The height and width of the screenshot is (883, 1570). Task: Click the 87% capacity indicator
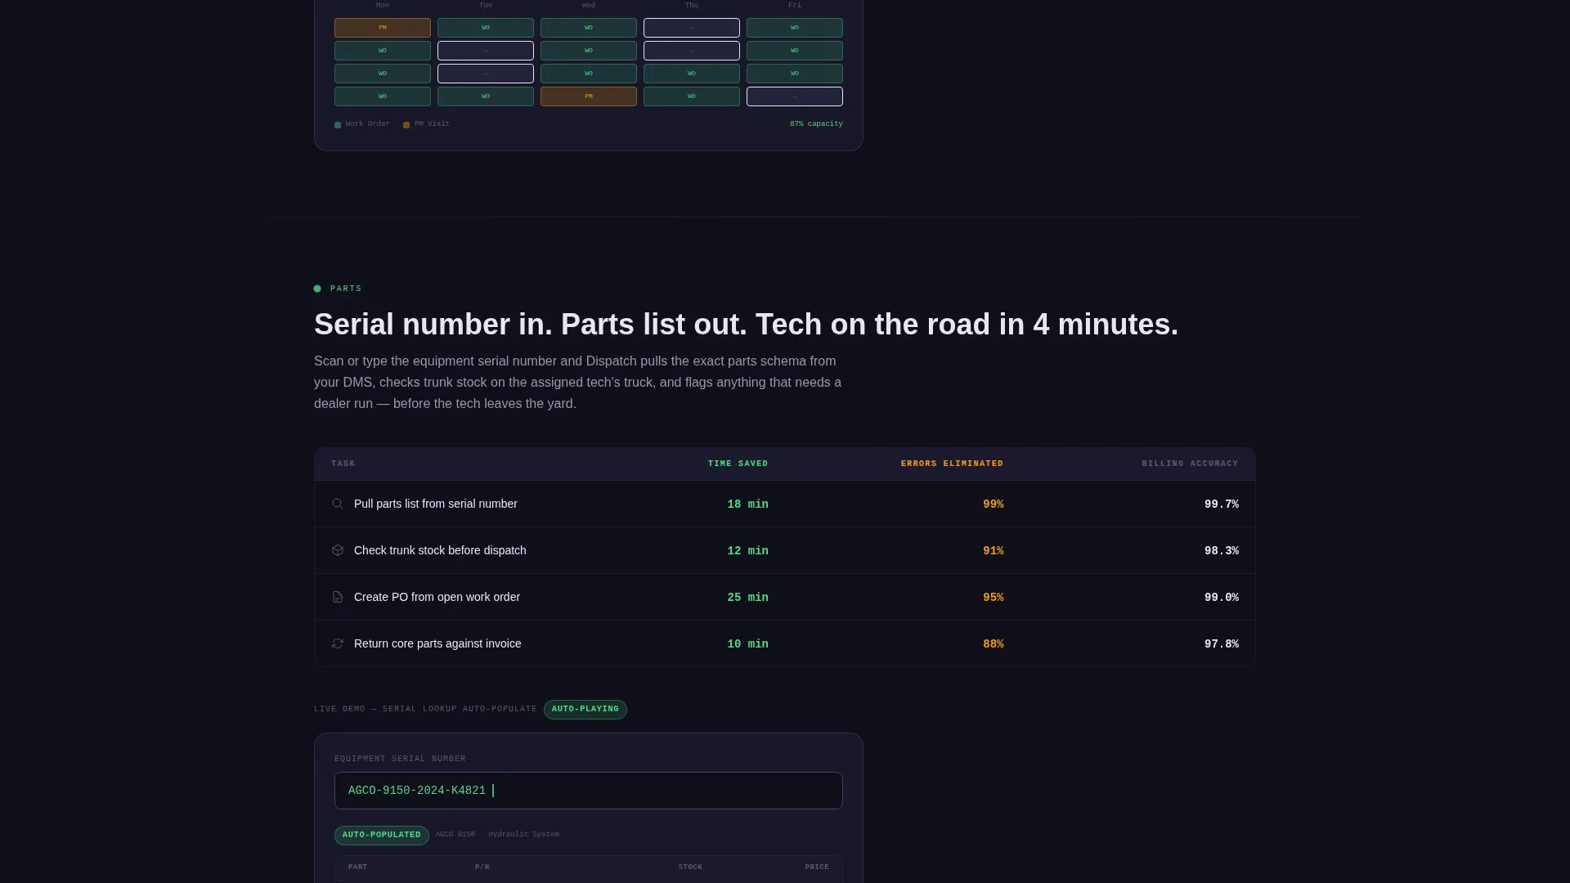point(816,124)
